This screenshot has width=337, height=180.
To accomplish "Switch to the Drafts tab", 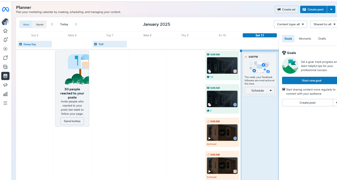I will pos(322,39).
